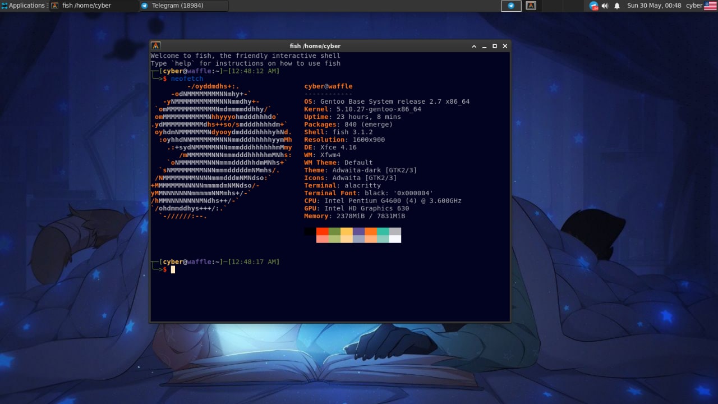Click the Applications menu logo icon
Screen dimensions: 718x404
4,6
